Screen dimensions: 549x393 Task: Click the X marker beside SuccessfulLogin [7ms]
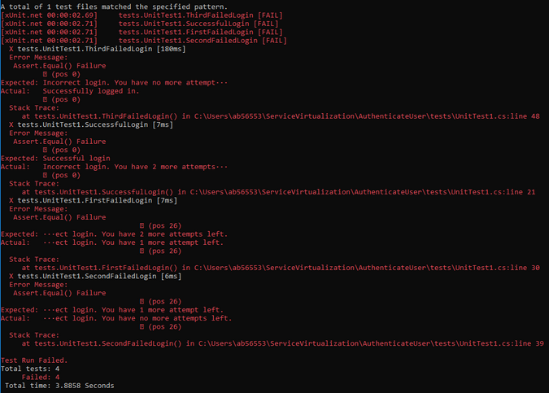pyautogui.click(x=11, y=124)
